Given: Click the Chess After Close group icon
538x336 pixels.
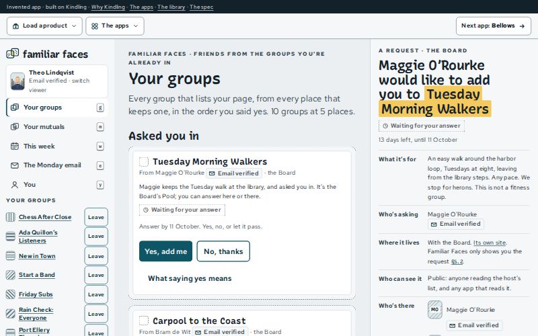Looking at the screenshot, I should tap(11, 217).
